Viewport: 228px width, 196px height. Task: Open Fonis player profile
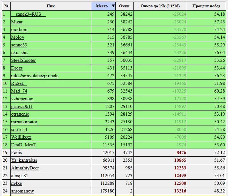16,153
